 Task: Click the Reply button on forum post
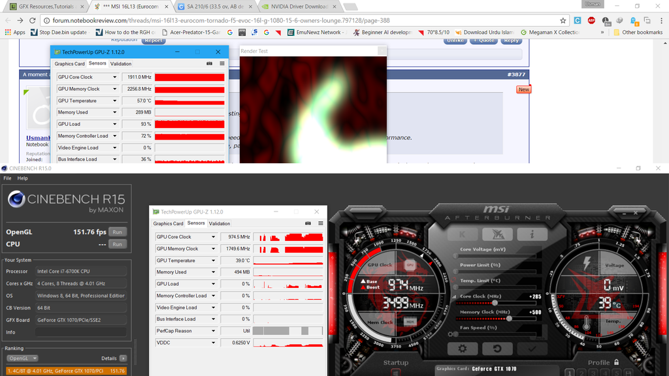tap(511, 40)
